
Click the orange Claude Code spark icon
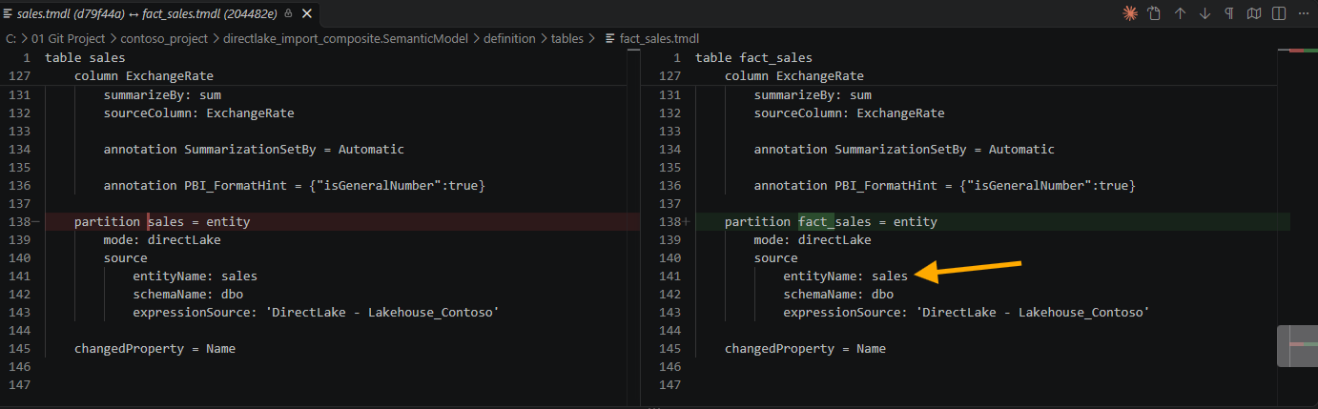tap(1131, 13)
